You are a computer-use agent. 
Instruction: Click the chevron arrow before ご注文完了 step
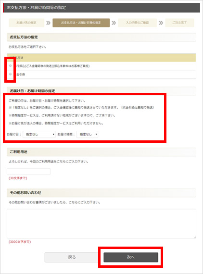(161, 23)
